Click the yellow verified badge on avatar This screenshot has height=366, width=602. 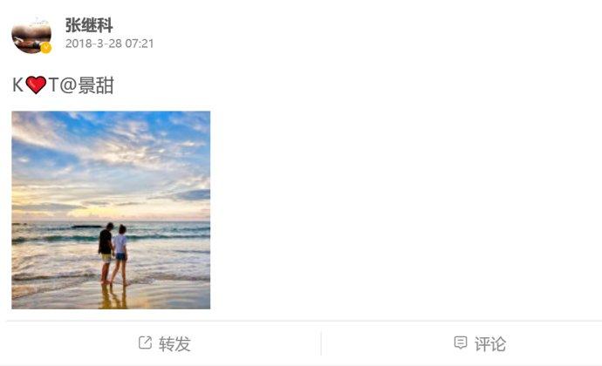[x=45, y=48]
